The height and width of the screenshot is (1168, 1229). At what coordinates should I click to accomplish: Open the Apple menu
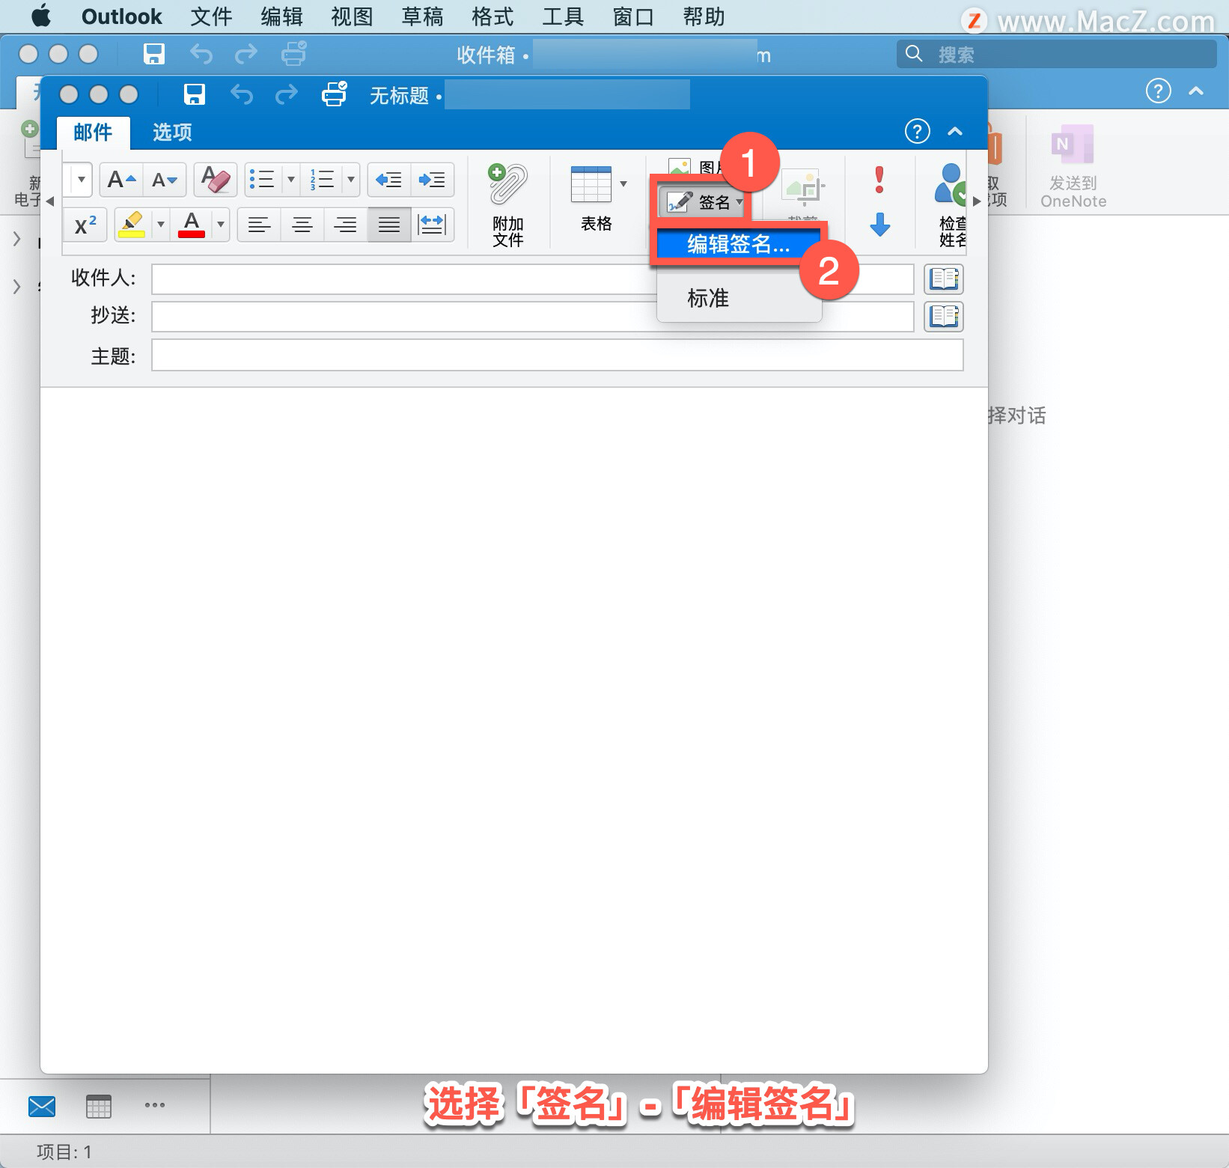pyautogui.click(x=42, y=16)
